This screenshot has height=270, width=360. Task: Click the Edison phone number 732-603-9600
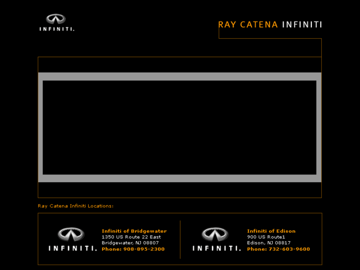(289, 249)
